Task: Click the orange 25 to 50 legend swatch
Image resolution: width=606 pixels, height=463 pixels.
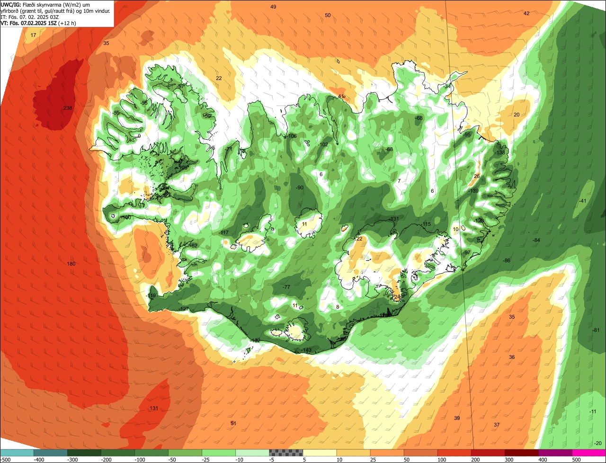Action: pyautogui.click(x=387, y=453)
